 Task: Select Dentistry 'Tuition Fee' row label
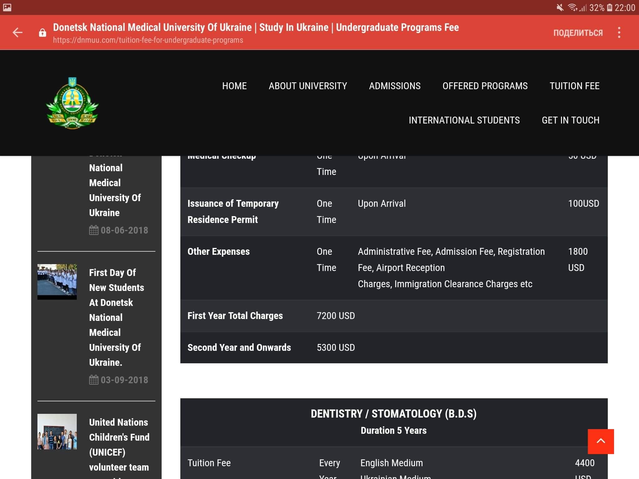tap(209, 463)
